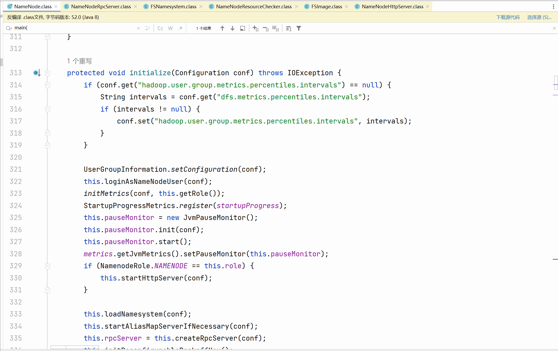Unselect the last occurrence

[x=265, y=28]
